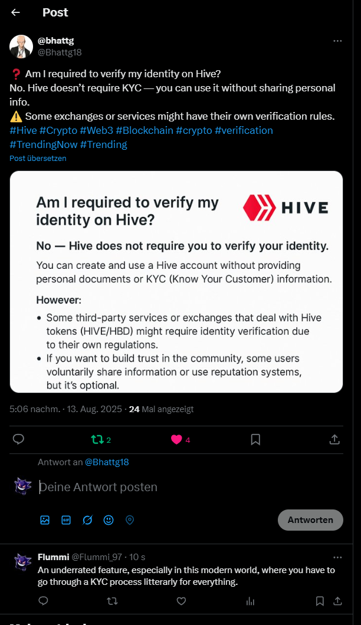Go back using the arrow icon

pos(16,12)
